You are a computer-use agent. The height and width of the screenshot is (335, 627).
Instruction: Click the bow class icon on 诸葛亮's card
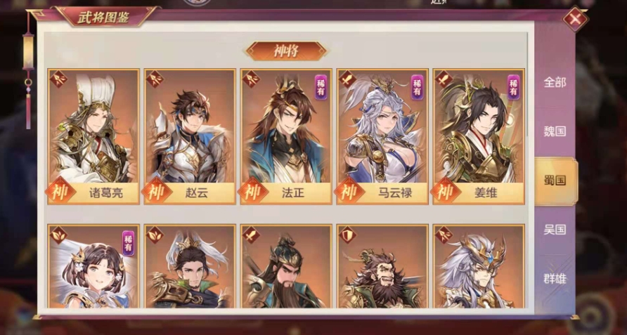point(58,79)
